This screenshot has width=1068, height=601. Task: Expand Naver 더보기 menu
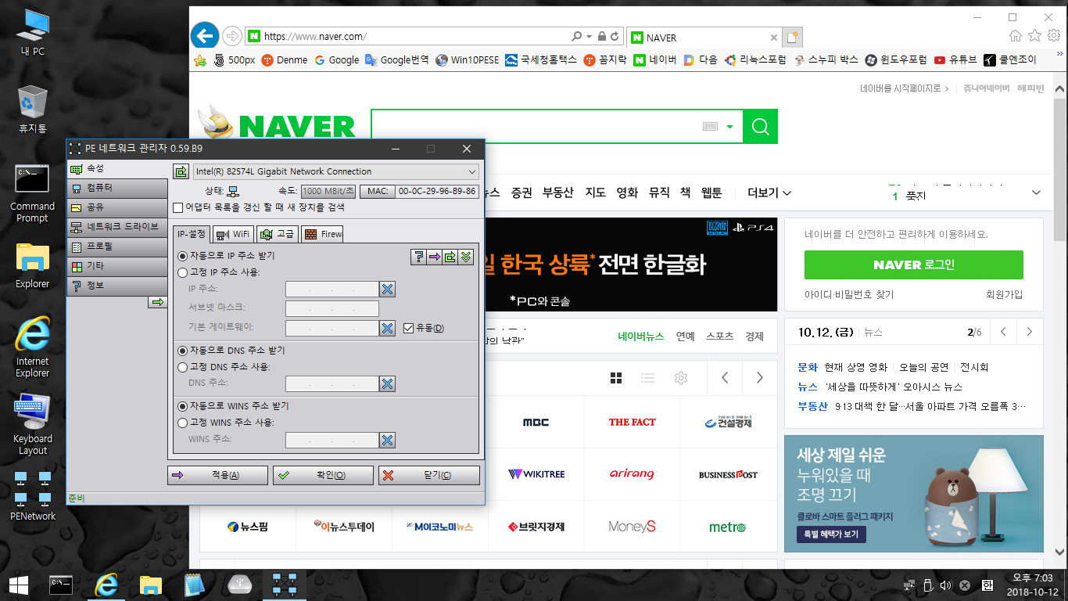point(769,193)
